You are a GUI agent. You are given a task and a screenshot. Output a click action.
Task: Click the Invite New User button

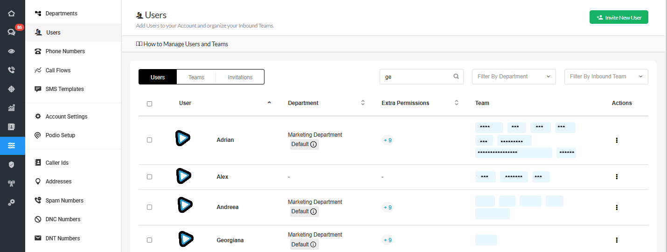point(618,17)
